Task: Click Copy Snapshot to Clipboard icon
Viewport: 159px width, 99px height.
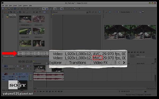Action: click(140, 12)
